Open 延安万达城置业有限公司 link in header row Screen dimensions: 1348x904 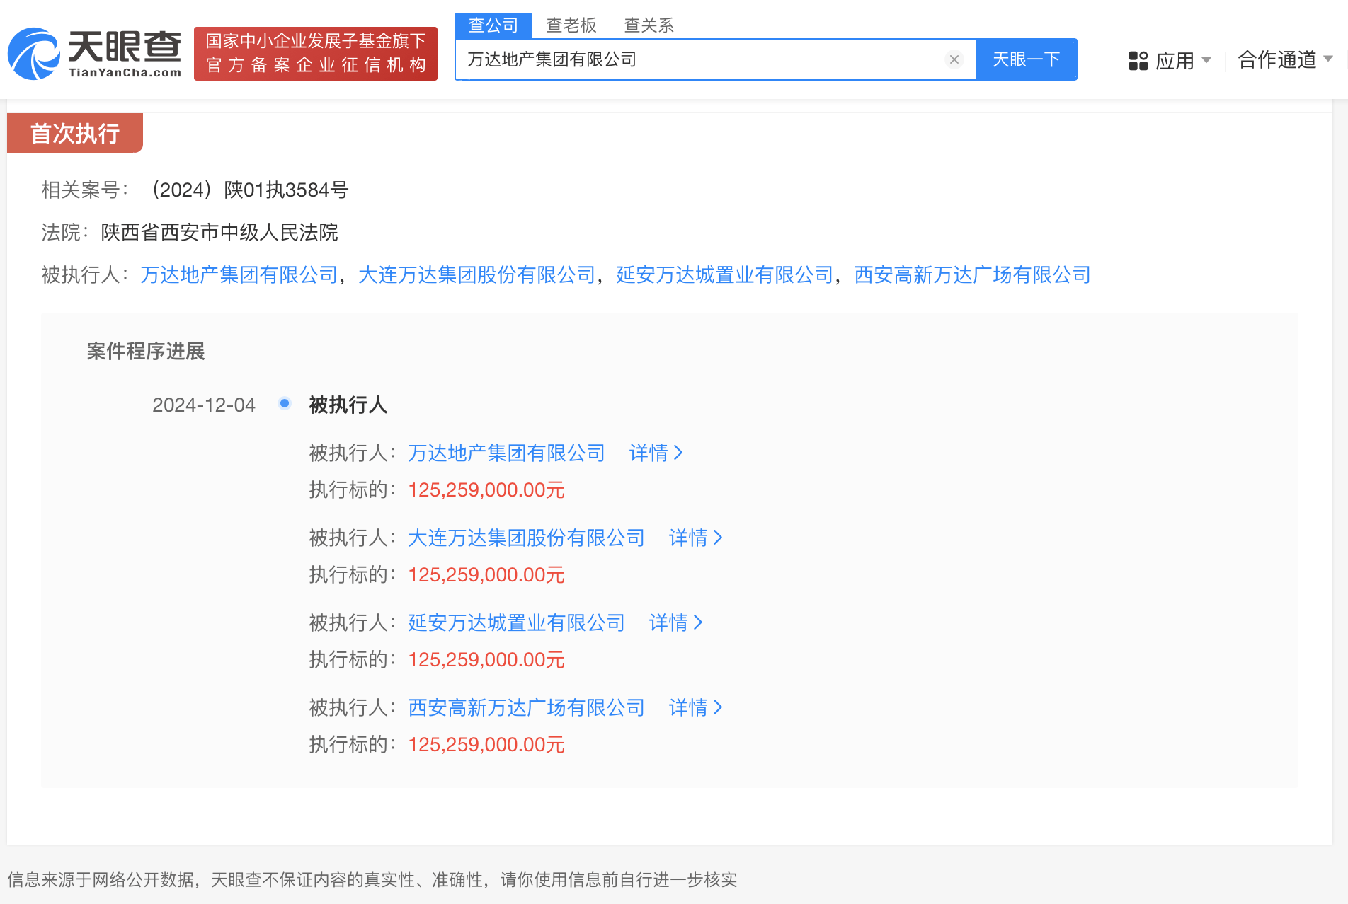725,274
